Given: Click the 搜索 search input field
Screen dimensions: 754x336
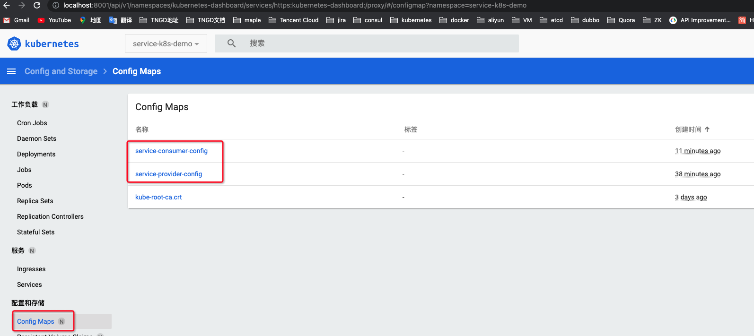Looking at the screenshot, I should click(367, 43).
